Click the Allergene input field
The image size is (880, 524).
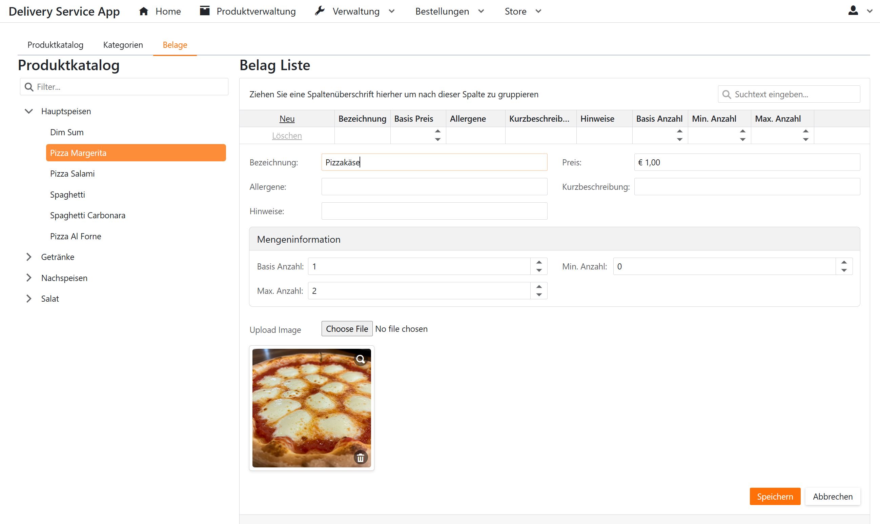click(x=434, y=187)
